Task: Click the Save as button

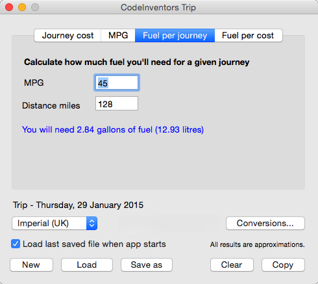Action: pos(147,265)
